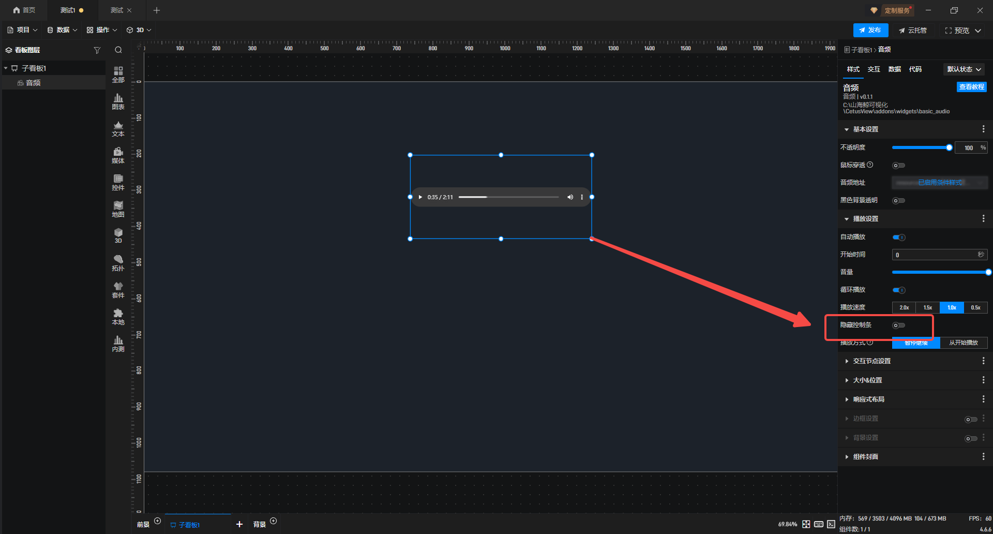993x534 pixels.
Task: Mute the audio player volume icon
Action: [x=570, y=197]
